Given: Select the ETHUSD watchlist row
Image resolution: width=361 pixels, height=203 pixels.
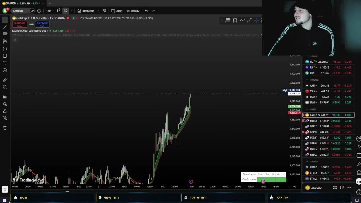Looking at the screenshot, I should pyautogui.click(x=329, y=178).
